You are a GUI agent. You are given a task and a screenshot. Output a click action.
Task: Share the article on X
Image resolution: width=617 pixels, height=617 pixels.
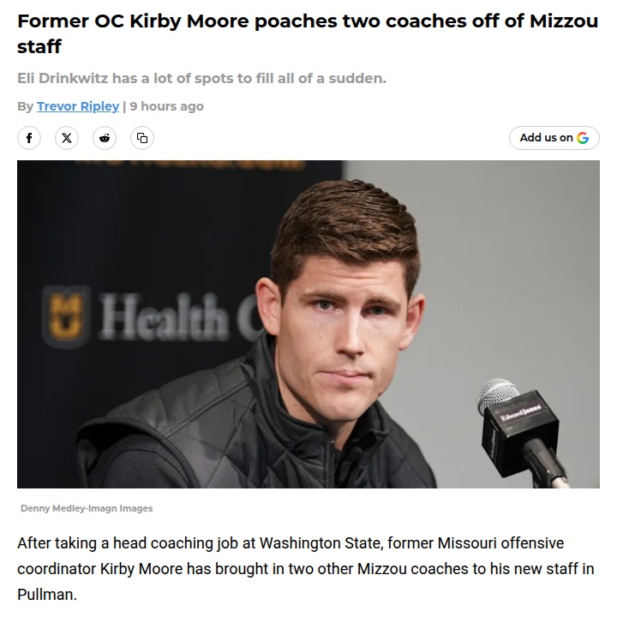coord(67,137)
